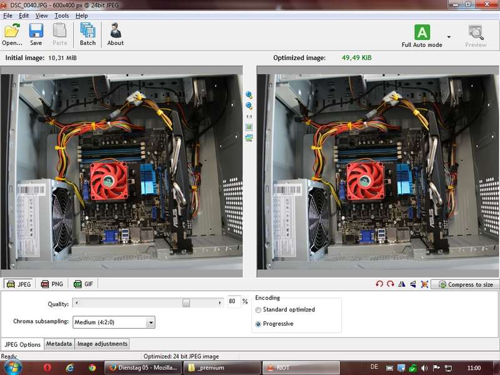Click the Open folder icon

tap(12, 31)
